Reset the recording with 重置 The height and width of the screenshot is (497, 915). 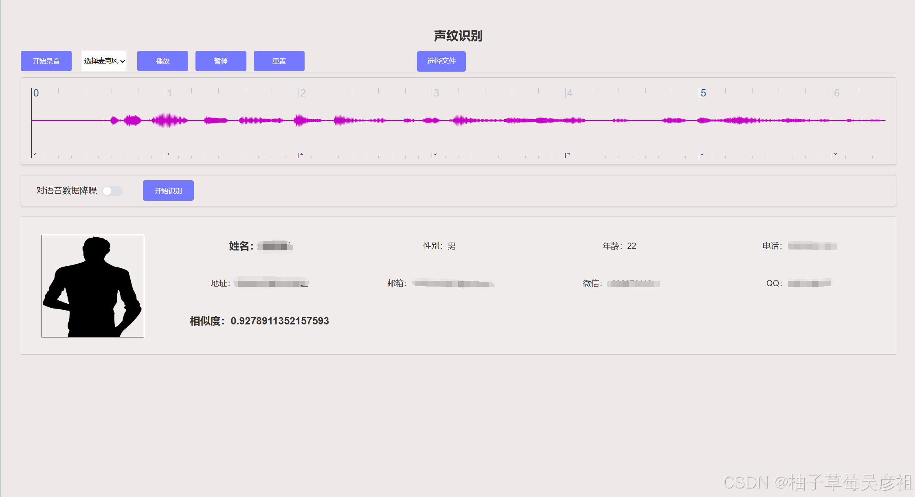279,61
